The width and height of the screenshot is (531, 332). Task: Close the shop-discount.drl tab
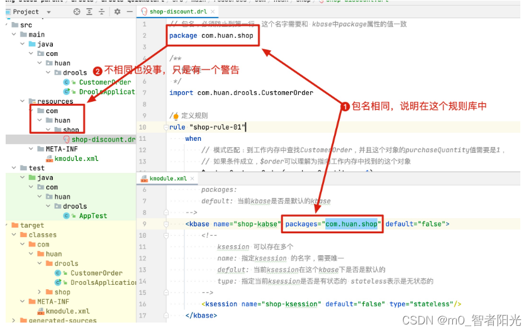[x=213, y=11]
